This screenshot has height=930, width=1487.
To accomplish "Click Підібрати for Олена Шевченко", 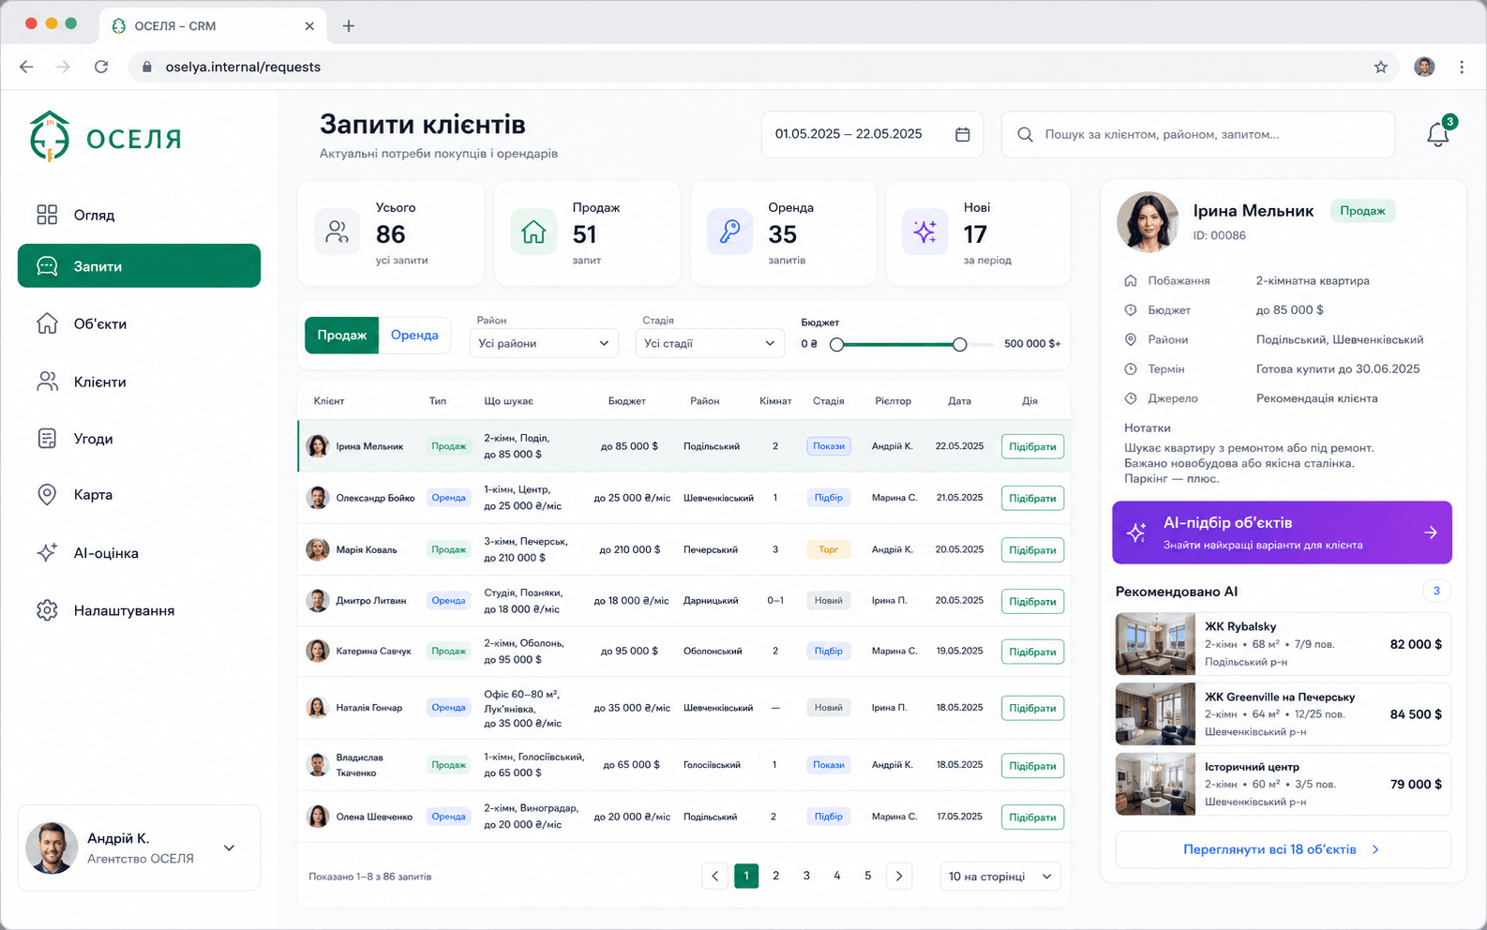I will click(1032, 817).
